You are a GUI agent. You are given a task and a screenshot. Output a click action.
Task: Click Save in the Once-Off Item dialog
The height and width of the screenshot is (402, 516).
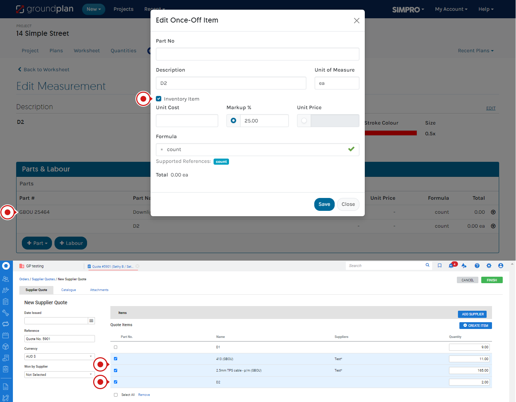pos(324,204)
